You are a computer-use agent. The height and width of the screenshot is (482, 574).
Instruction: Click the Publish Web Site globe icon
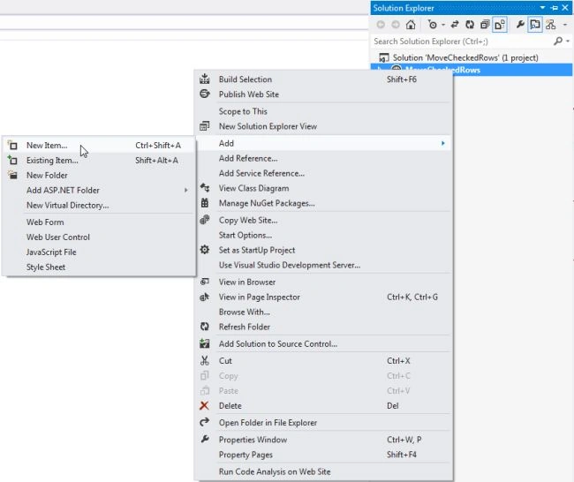click(205, 94)
